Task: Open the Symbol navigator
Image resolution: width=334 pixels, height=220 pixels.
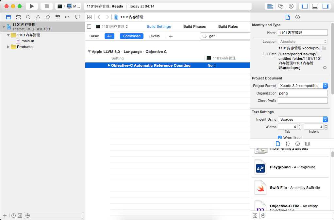Action: coord(18,17)
